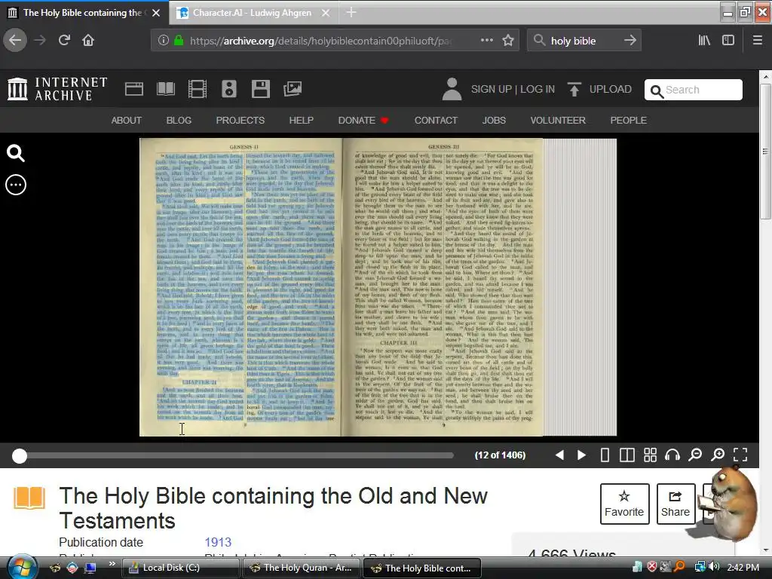Open the PROJECTS menu item

point(240,120)
